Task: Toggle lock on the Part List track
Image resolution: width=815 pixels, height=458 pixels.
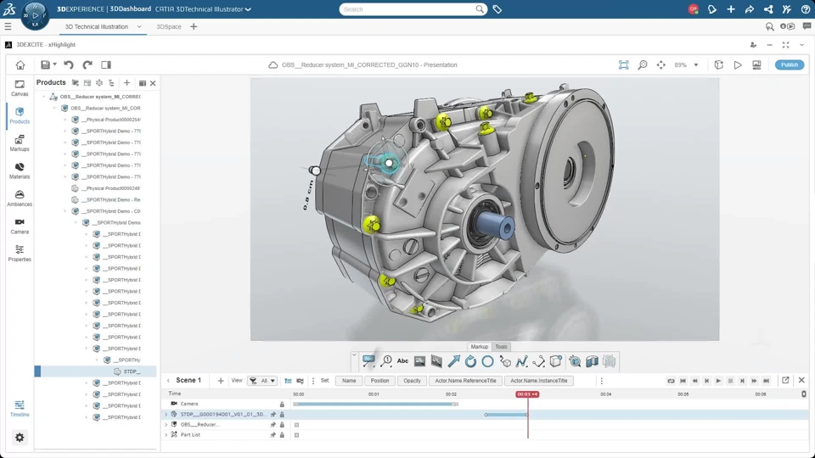Action: click(x=282, y=435)
